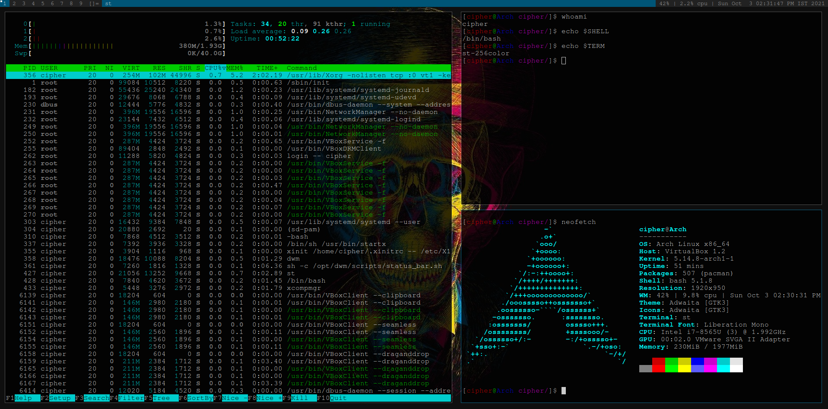The height and width of the screenshot is (409, 828).
Task: Click the gray neofetch color block
Action: pyautogui.click(x=646, y=369)
